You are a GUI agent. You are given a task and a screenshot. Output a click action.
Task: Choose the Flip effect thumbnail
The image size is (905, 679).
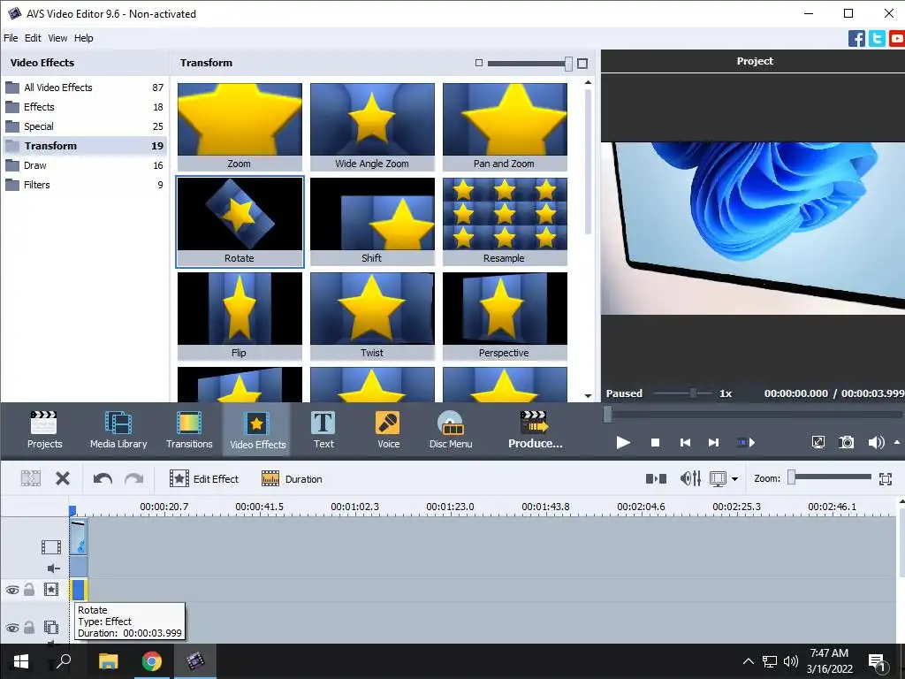tap(240, 316)
